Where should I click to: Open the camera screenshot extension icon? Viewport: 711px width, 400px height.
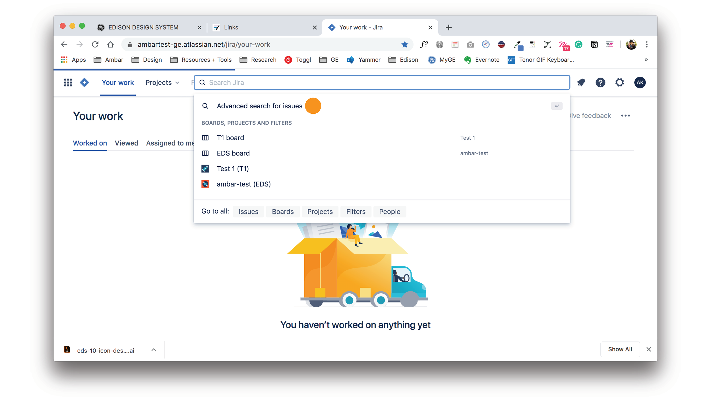click(470, 44)
